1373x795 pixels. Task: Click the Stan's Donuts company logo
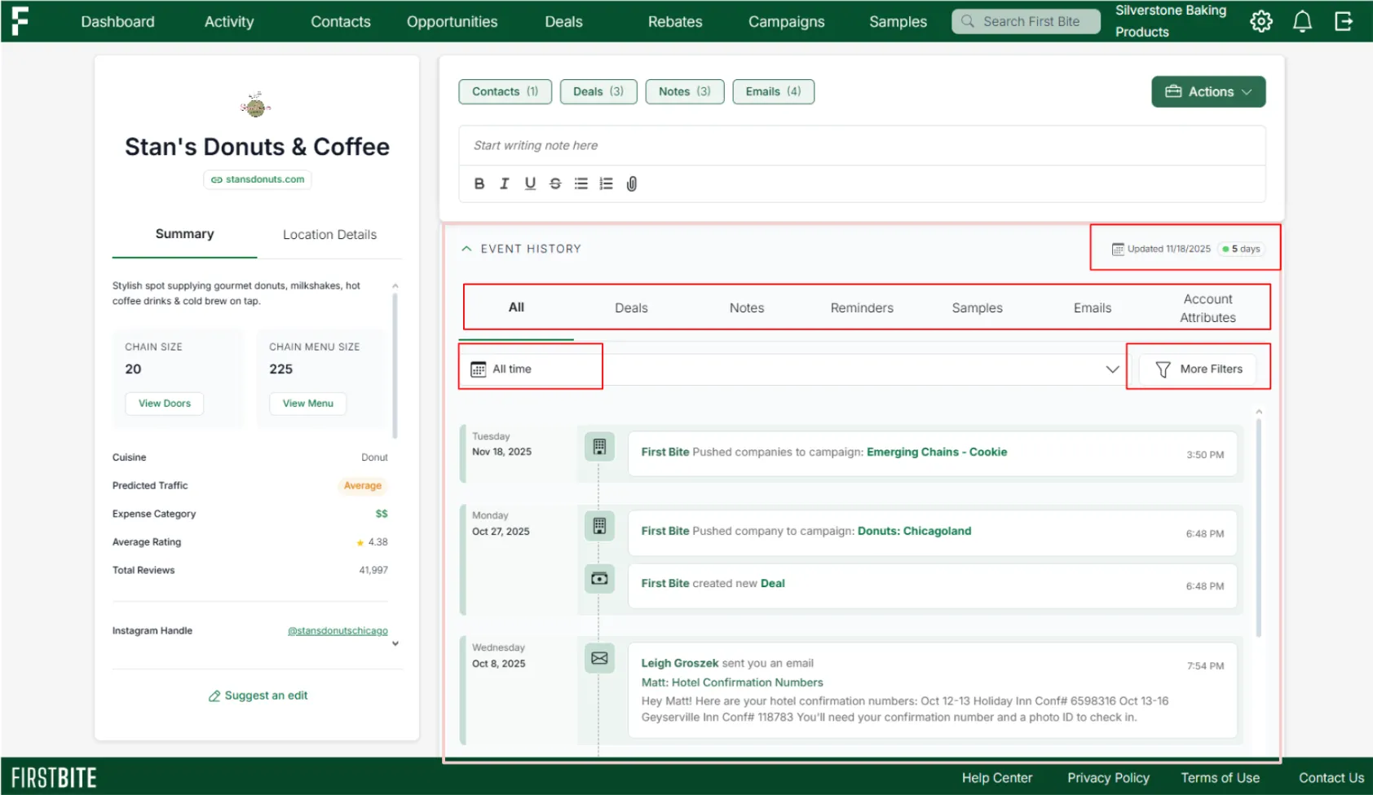[x=256, y=104]
